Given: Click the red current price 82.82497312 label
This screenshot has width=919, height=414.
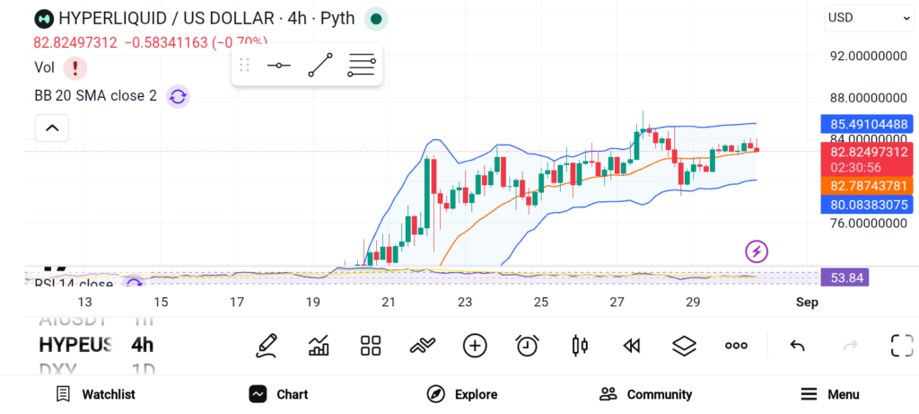Looking at the screenshot, I should click(869, 153).
